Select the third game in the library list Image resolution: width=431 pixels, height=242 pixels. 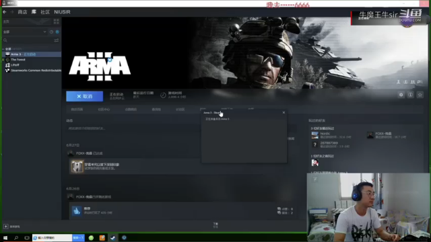click(32, 65)
